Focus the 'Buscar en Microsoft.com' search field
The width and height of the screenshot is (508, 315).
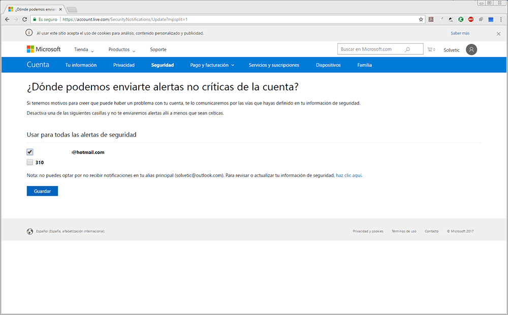tap(380, 49)
